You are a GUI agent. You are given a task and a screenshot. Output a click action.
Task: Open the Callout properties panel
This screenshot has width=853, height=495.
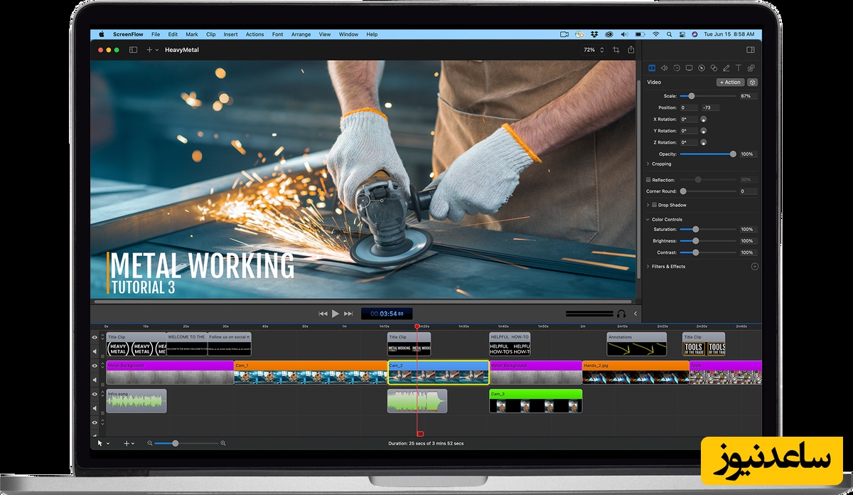click(x=701, y=68)
